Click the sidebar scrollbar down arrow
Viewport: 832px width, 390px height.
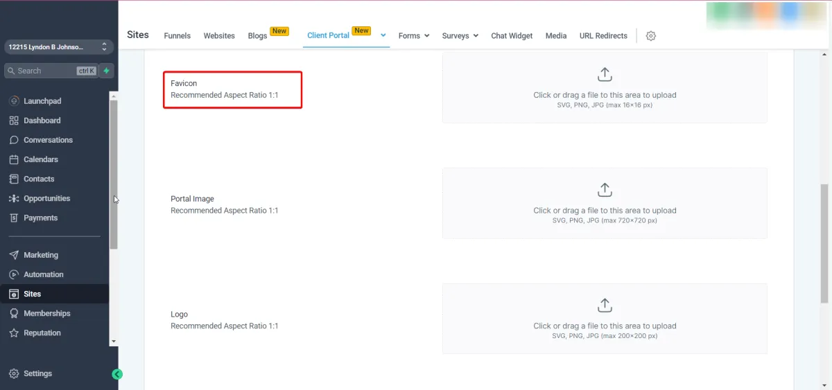tap(114, 342)
